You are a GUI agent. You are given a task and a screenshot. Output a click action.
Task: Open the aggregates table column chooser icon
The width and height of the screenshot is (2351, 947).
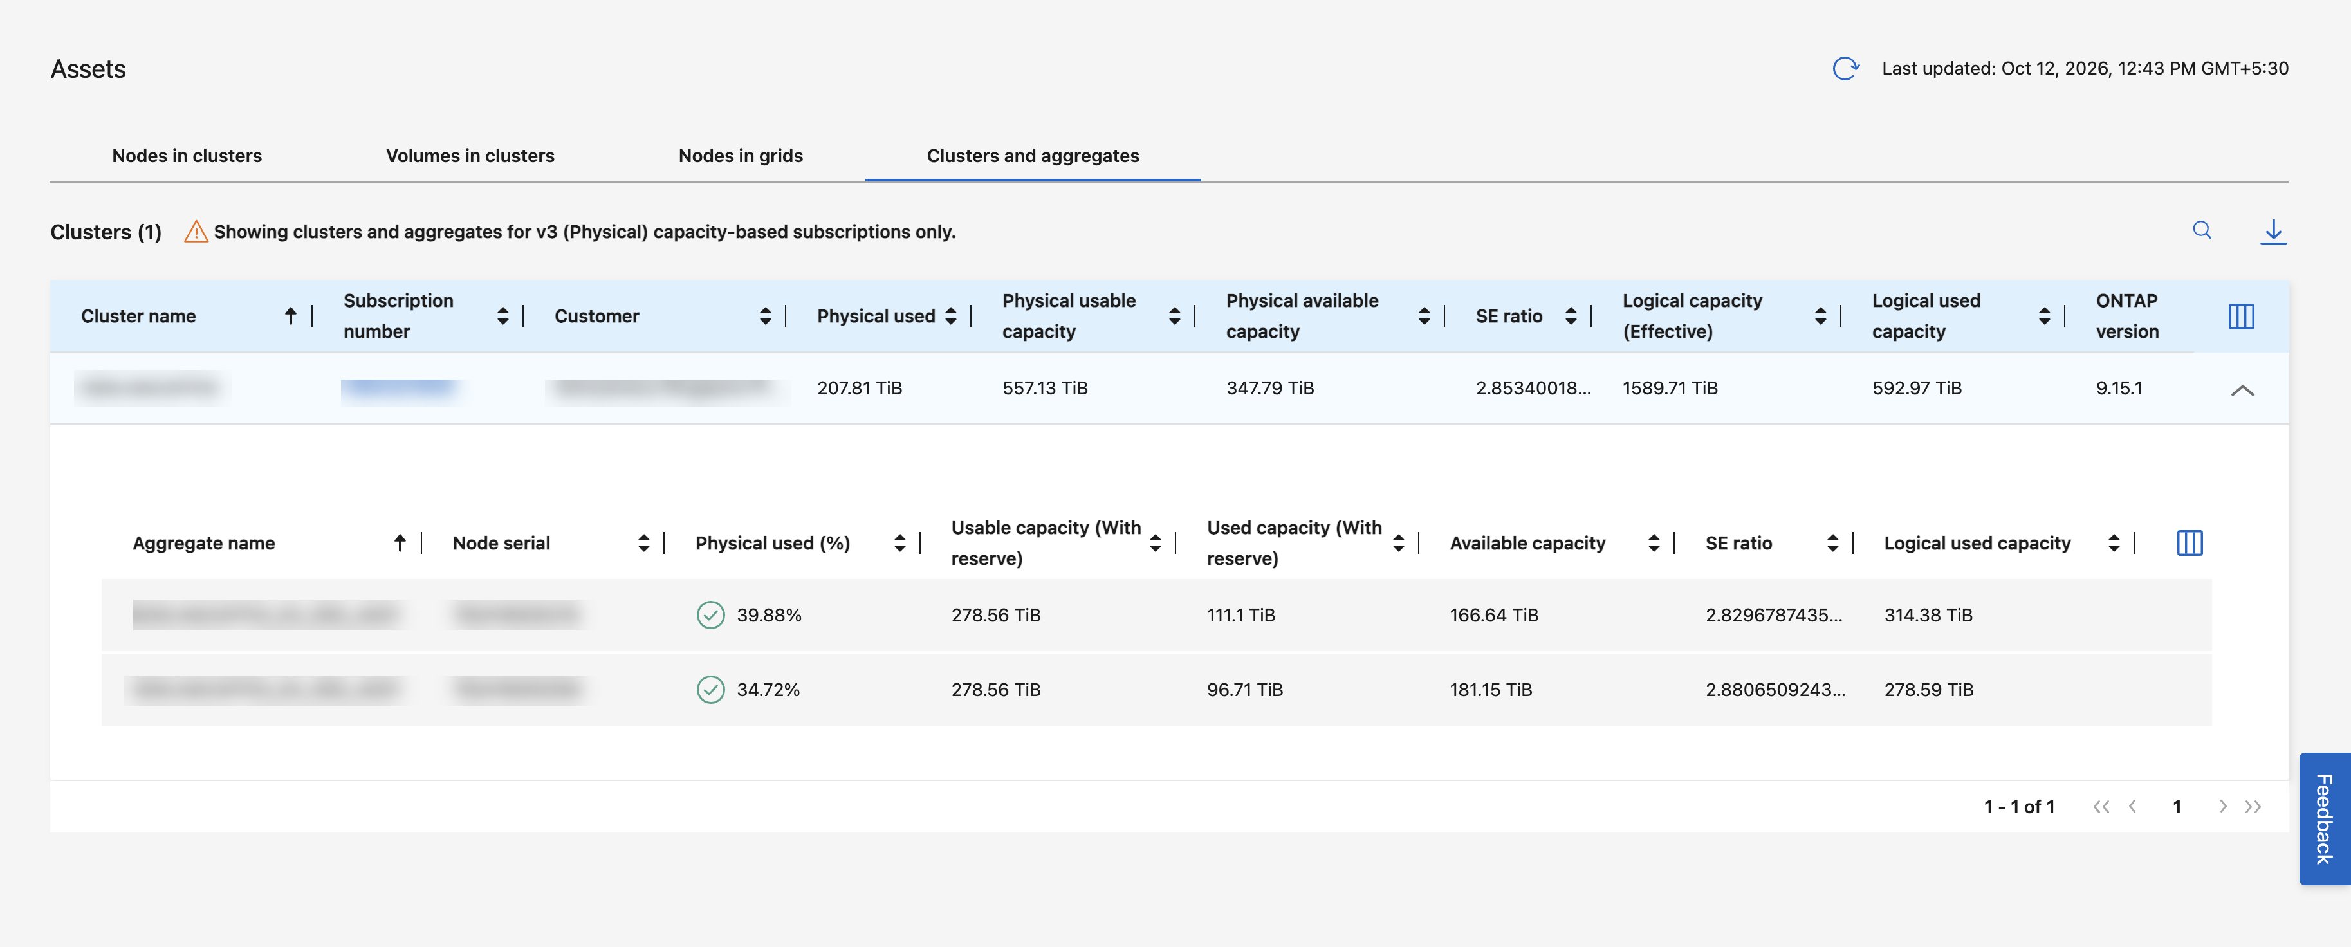click(2190, 543)
